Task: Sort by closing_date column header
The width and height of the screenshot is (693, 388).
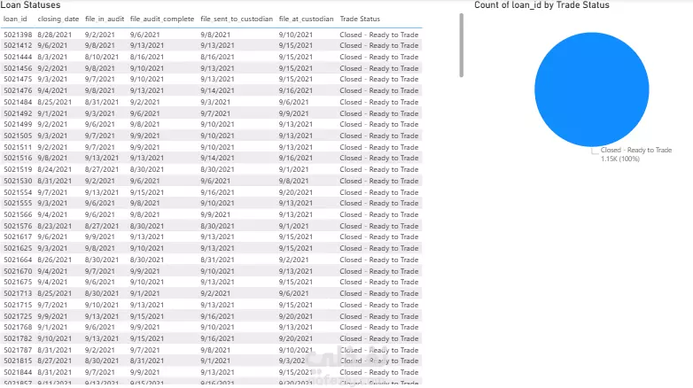Action: pyautogui.click(x=58, y=19)
